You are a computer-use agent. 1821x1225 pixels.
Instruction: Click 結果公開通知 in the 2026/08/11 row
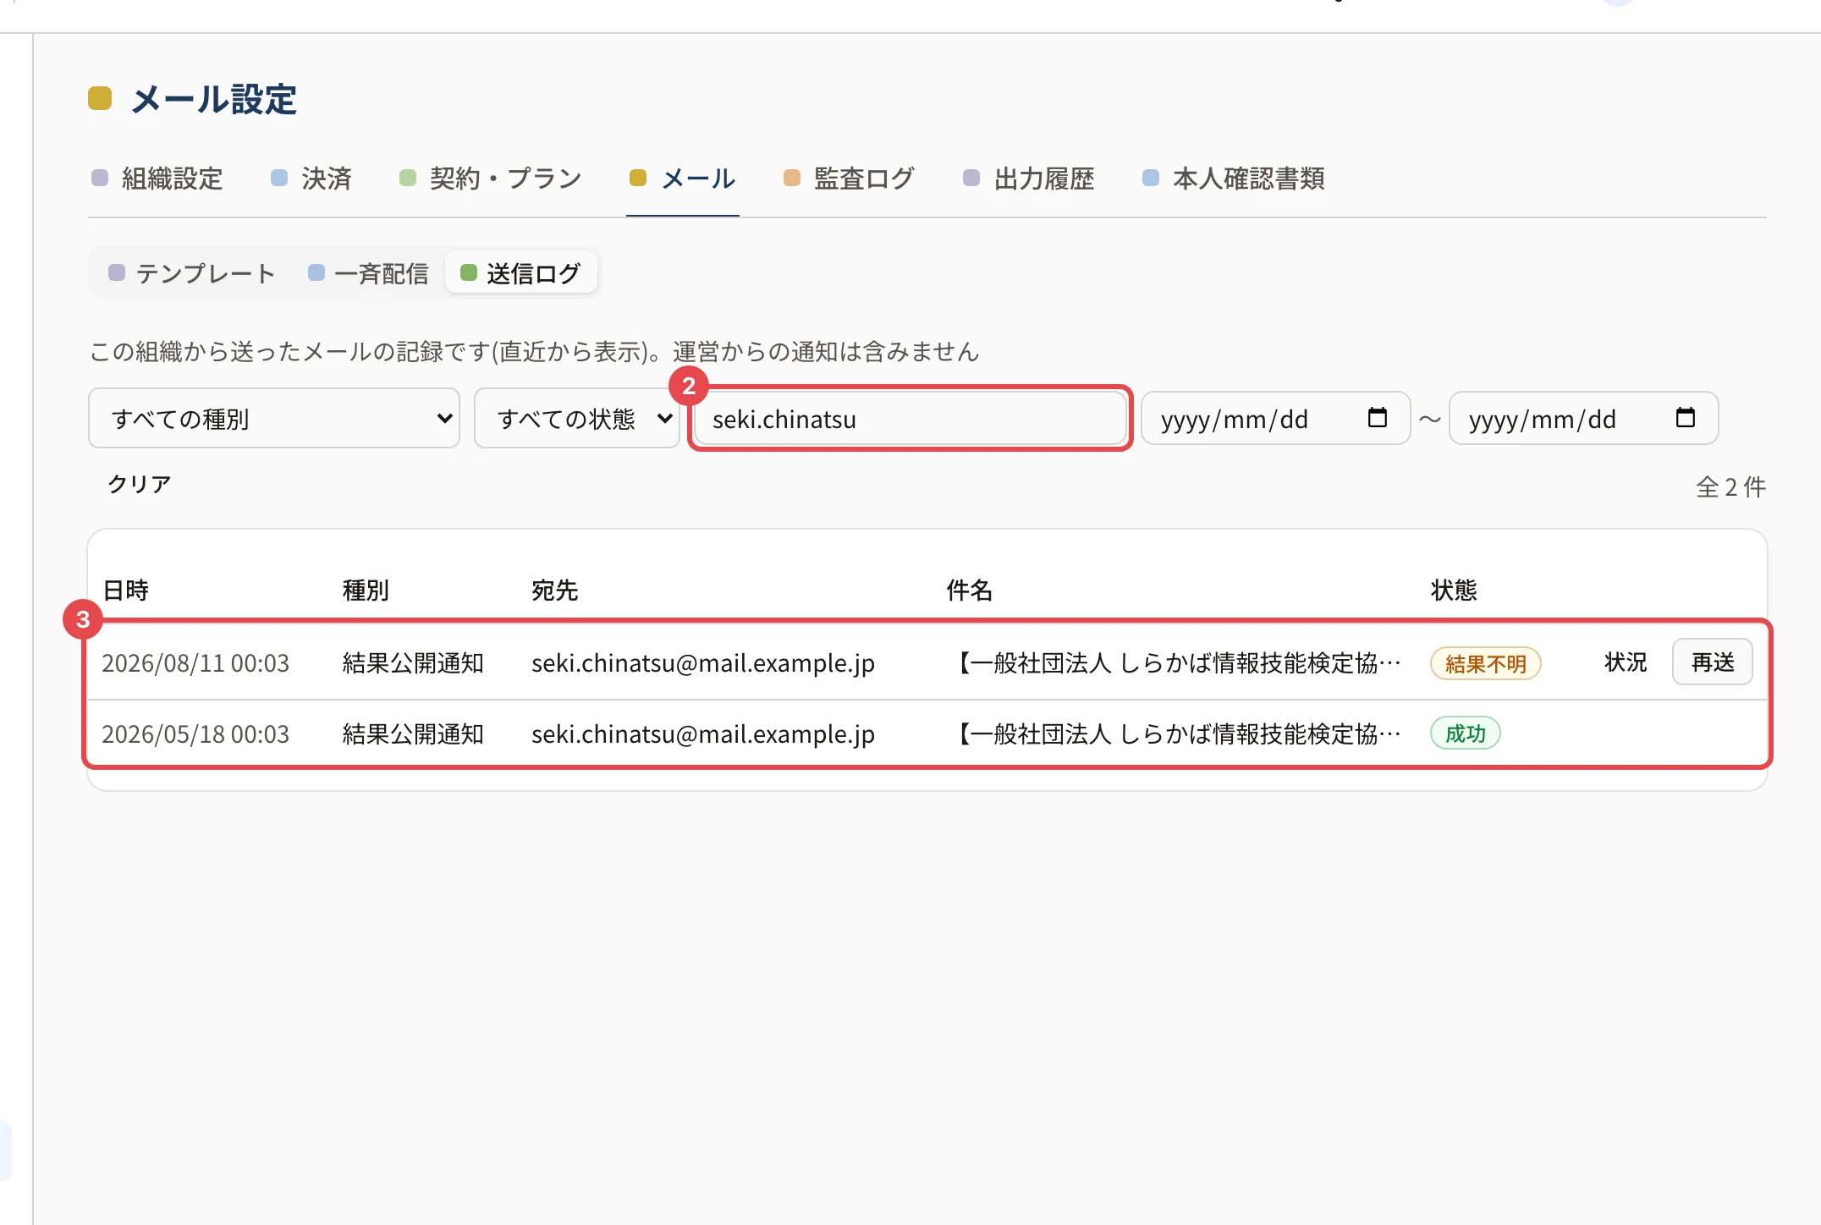tap(413, 662)
